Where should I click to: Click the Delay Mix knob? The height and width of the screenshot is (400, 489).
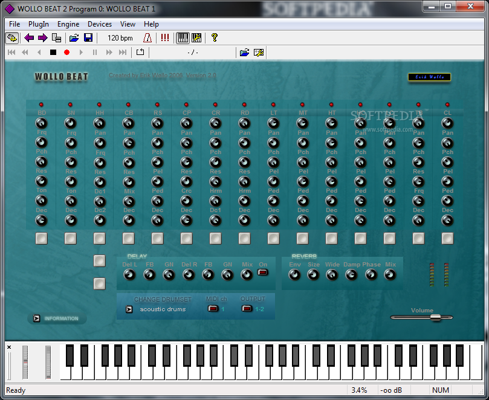coord(247,275)
